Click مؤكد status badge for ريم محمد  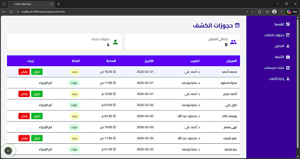click(x=74, y=149)
